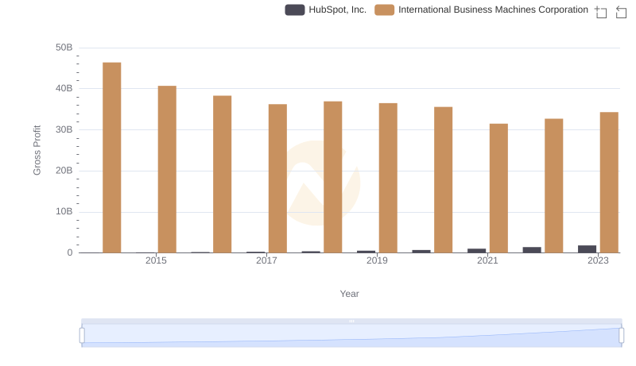Click the Year axis title
This screenshot has height=366, width=636.
click(349, 294)
